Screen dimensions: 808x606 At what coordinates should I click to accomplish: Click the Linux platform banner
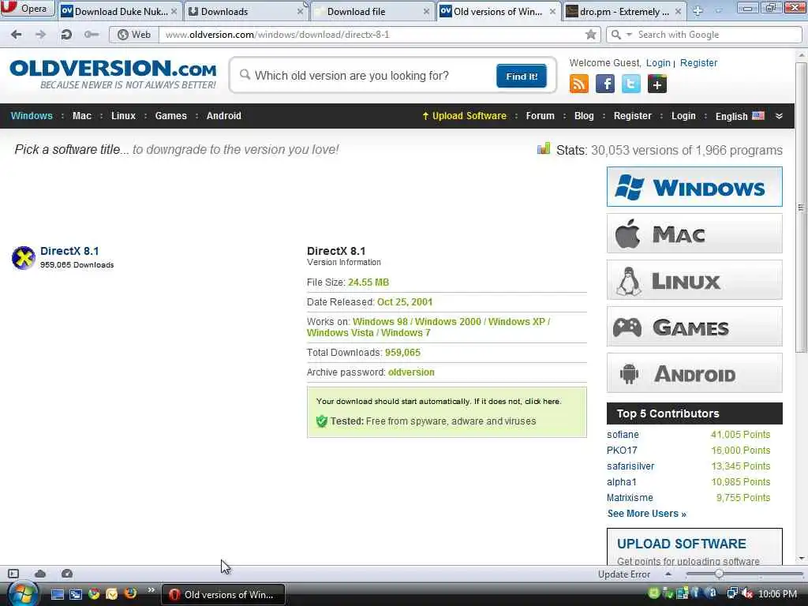[x=694, y=280]
